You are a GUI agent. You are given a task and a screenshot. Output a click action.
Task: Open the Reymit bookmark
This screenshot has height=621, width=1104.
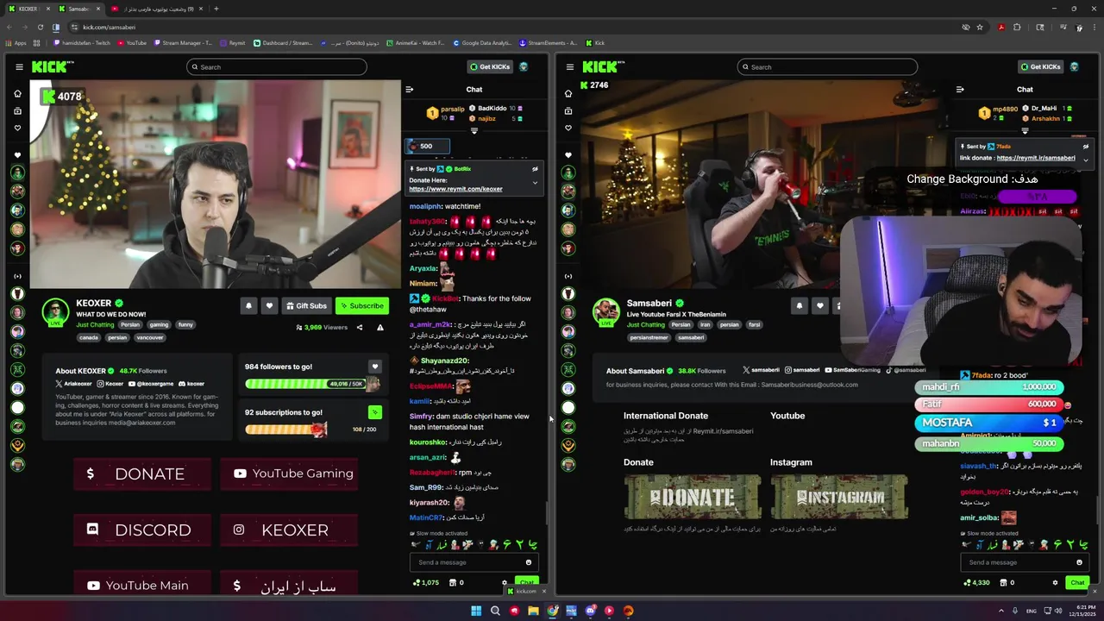point(233,42)
